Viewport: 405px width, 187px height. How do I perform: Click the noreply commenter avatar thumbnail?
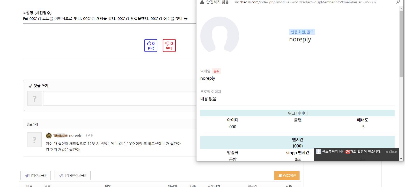34,140
